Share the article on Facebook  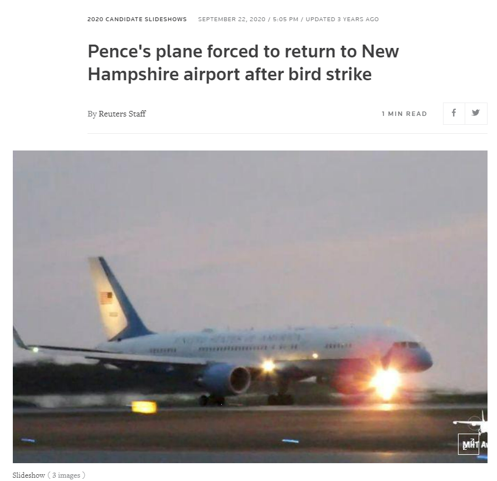click(x=454, y=114)
